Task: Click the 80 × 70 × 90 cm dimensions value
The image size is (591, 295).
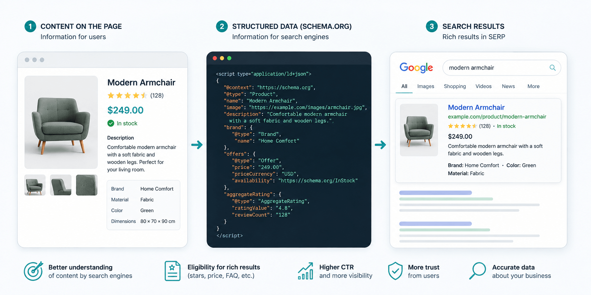Action: point(158,221)
